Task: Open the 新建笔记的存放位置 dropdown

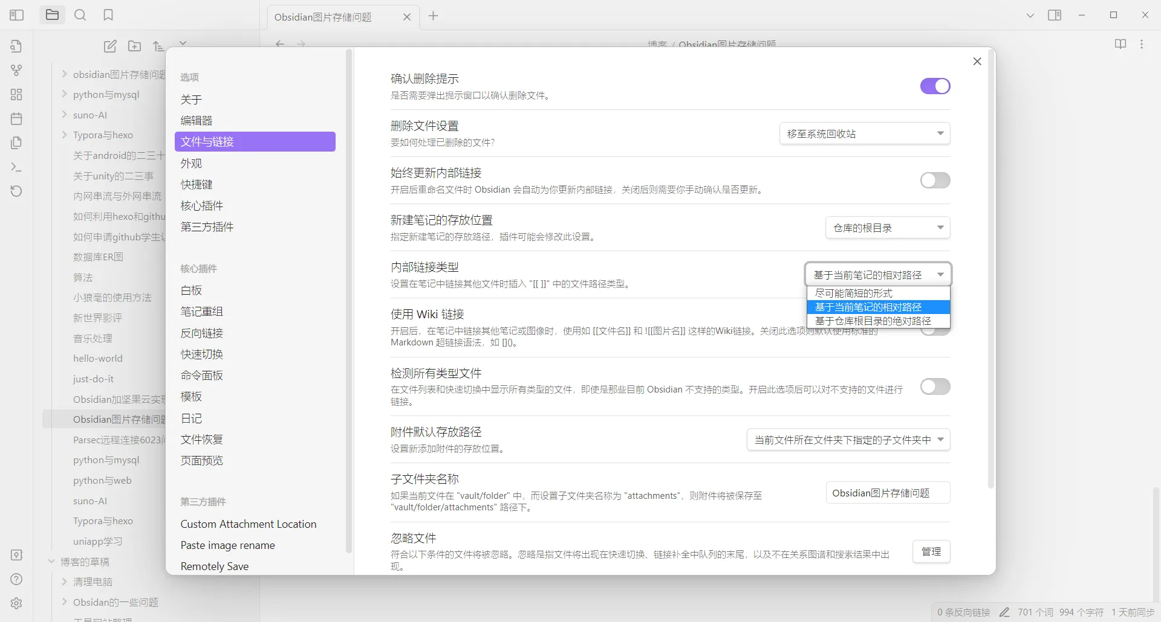Action: [x=888, y=228]
